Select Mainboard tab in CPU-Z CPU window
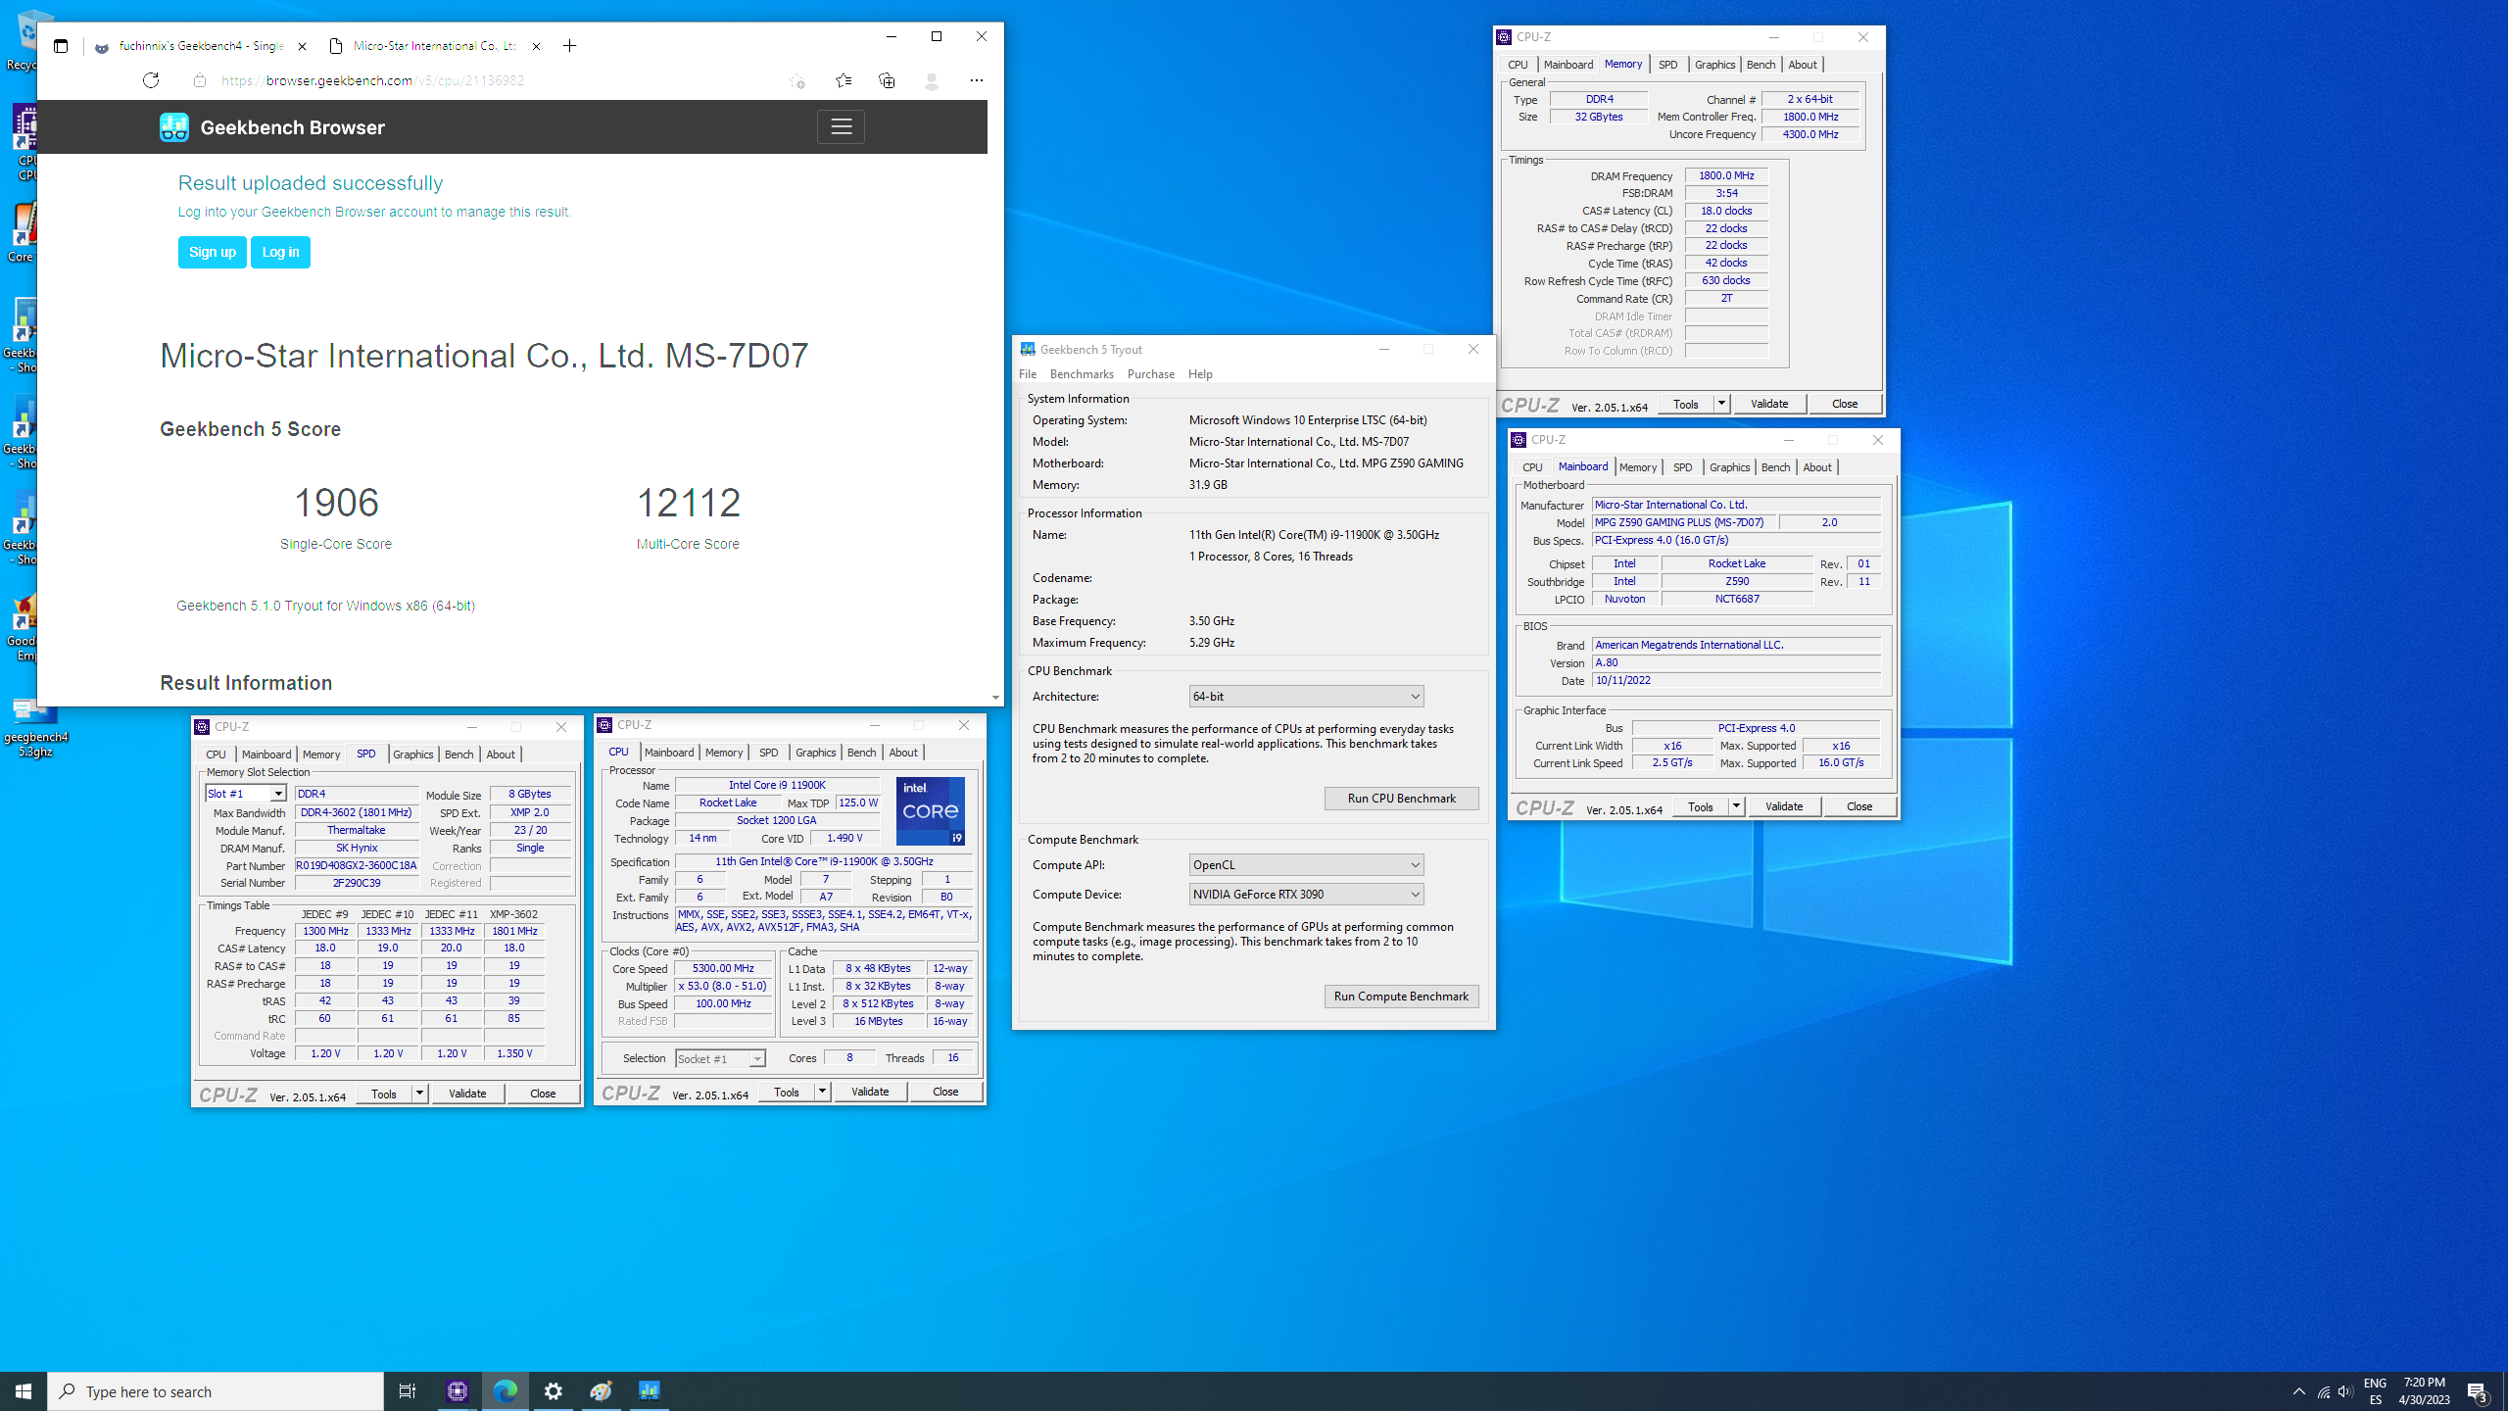This screenshot has width=2508, height=1411. click(669, 753)
